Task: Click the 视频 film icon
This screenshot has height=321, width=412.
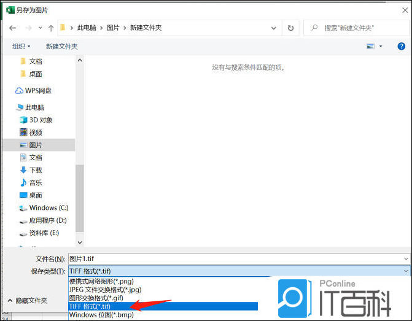Action: (x=23, y=133)
